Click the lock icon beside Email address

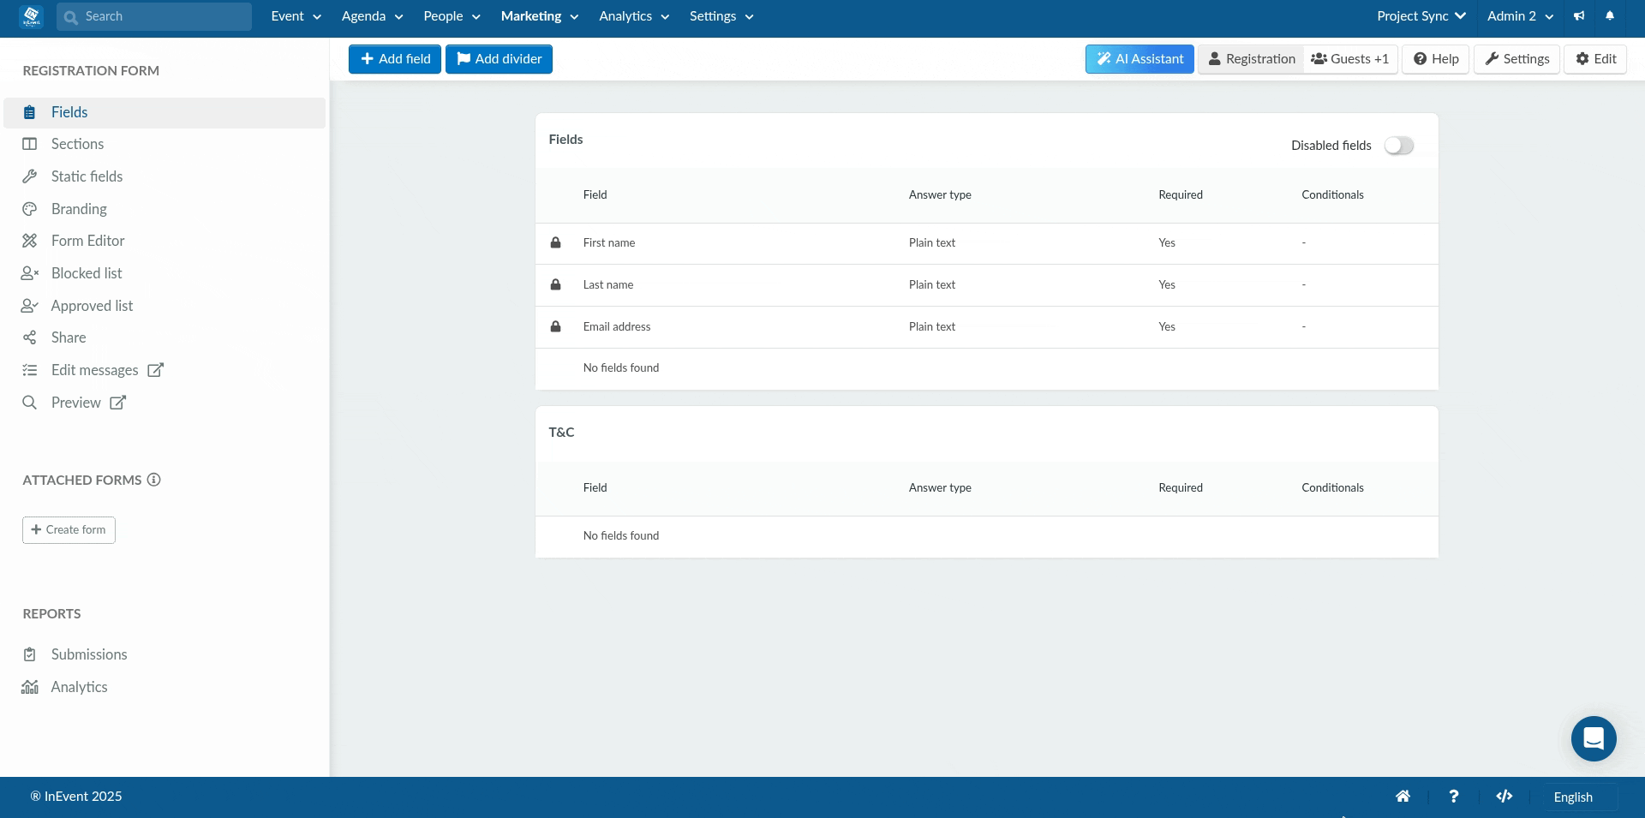click(x=555, y=326)
